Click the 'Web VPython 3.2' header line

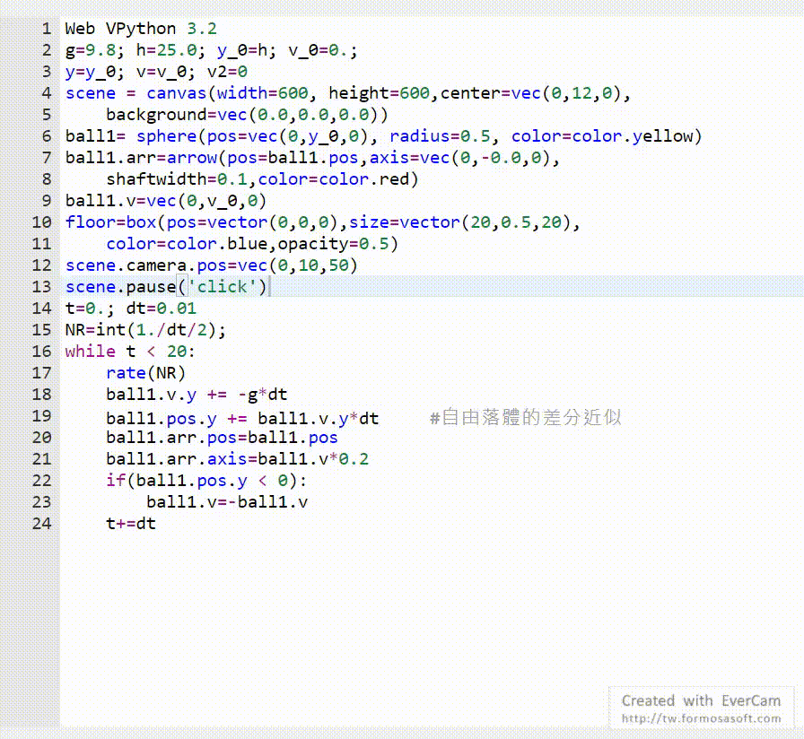(x=141, y=29)
